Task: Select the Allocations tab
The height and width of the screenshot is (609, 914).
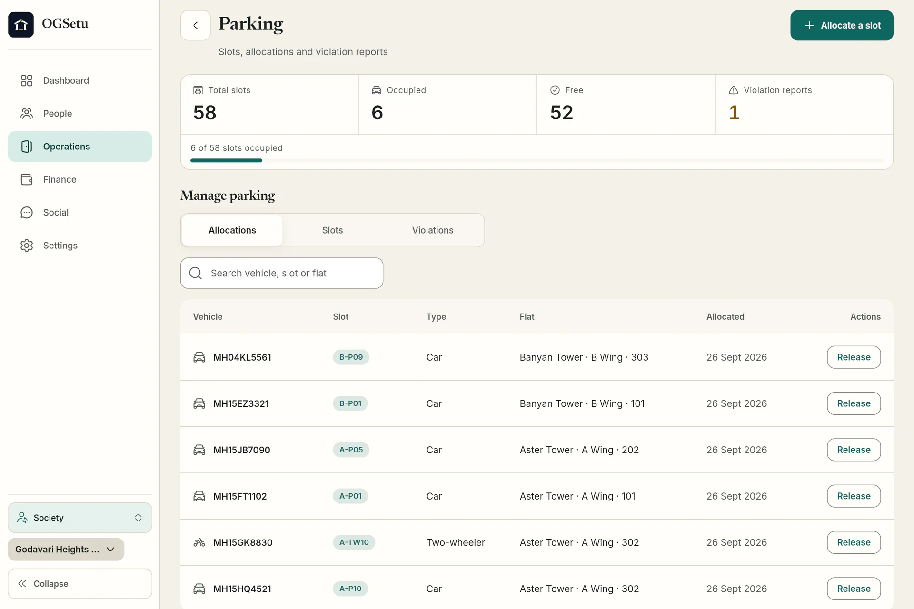Action: (x=232, y=230)
